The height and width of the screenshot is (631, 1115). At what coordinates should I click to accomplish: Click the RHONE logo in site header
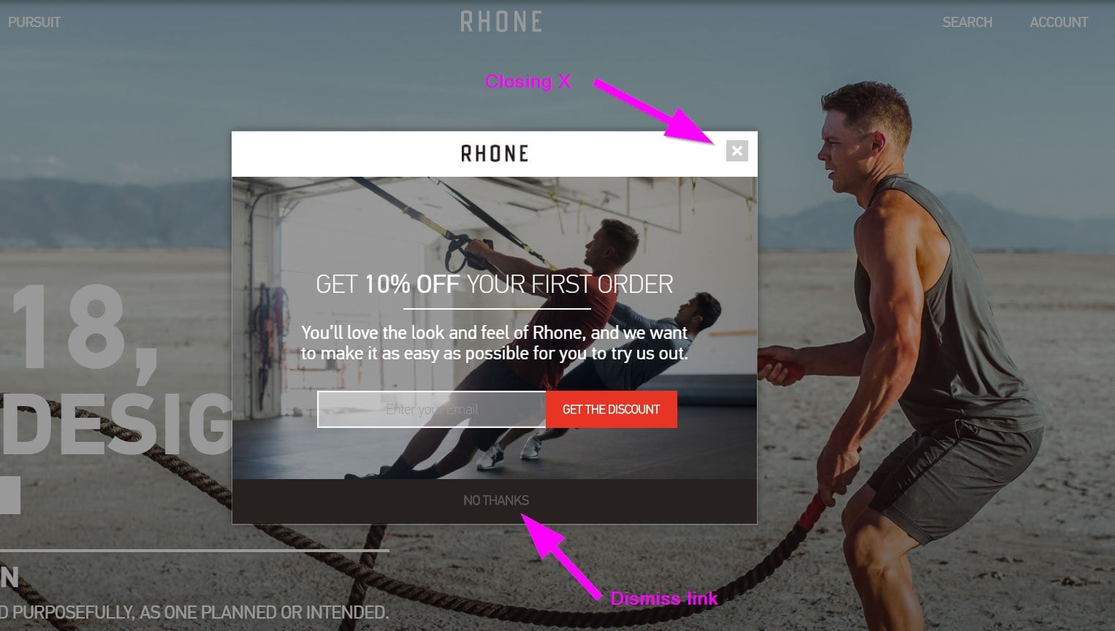click(x=501, y=22)
